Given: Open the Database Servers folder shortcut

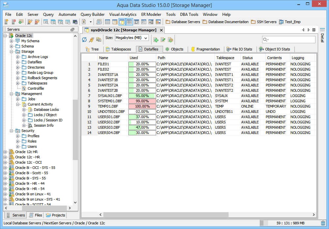Looking at the screenshot, I should click(x=183, y=22).
